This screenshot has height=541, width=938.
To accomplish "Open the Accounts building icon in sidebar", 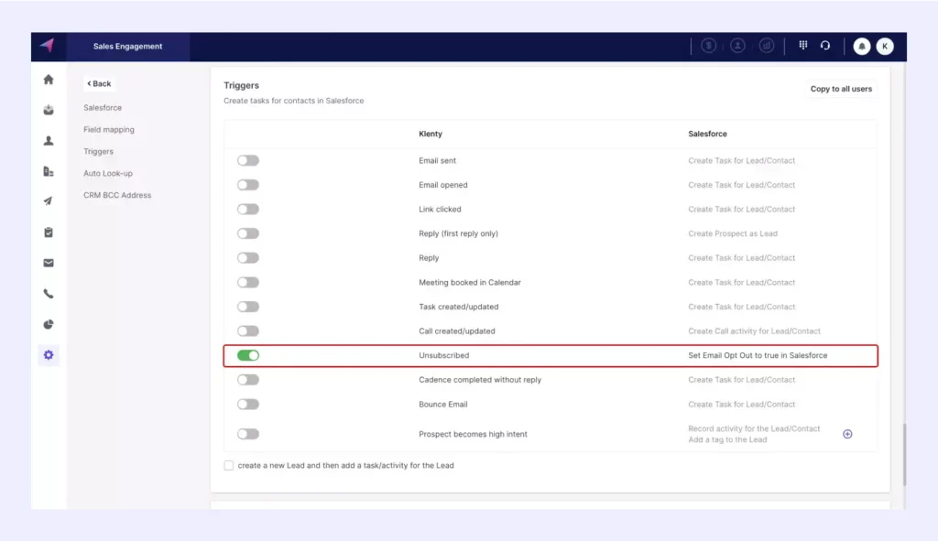I will (49, 171).
